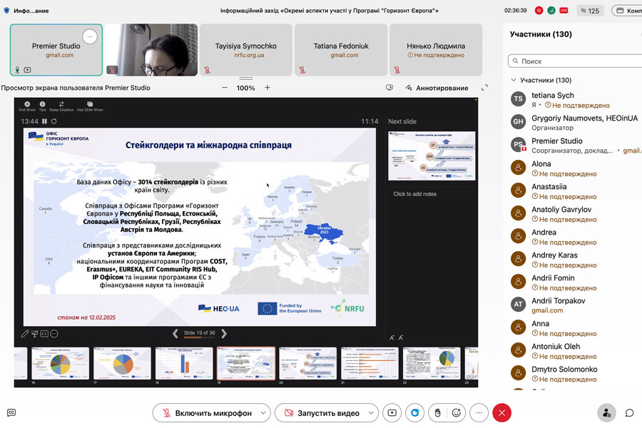Select Tayisiya Symochko video tile
This screenshot has width=642, height=428.
245,49
